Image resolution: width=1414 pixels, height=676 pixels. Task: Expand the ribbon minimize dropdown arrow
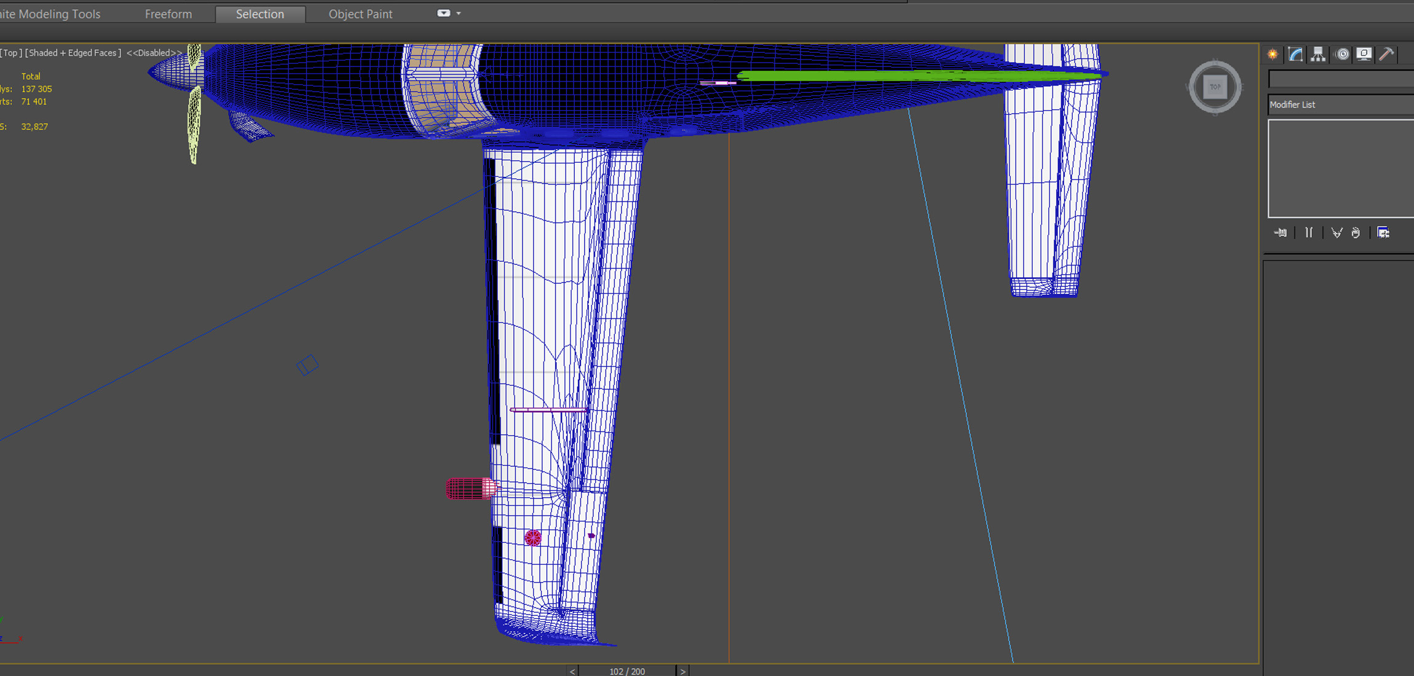[x=459, y=14]
